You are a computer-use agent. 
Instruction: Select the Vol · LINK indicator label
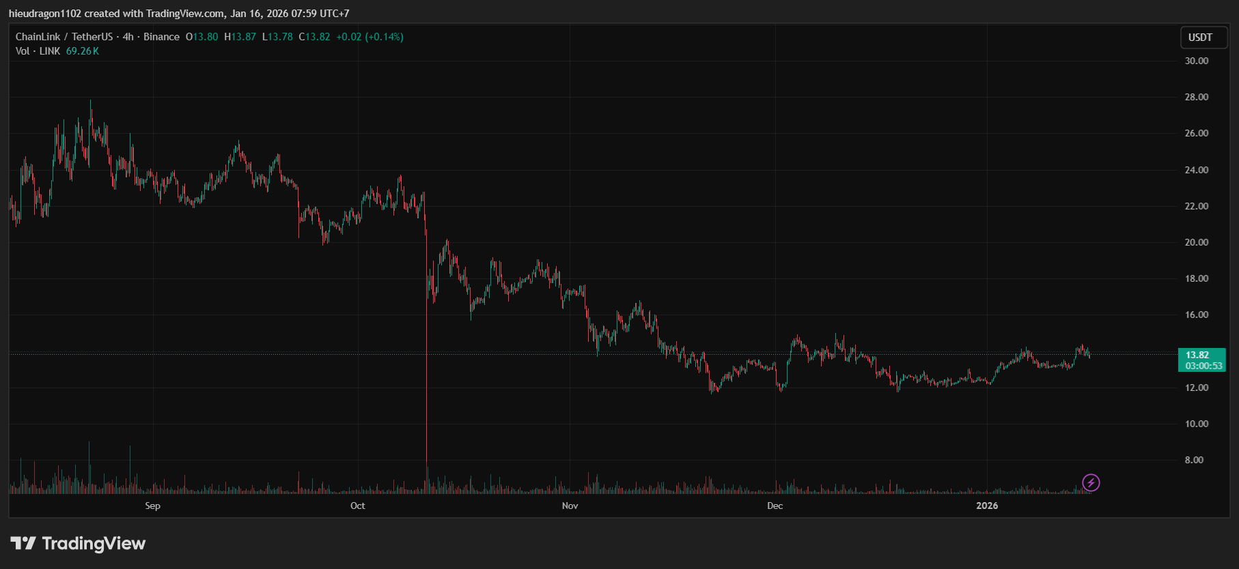[x=38, y=51]
